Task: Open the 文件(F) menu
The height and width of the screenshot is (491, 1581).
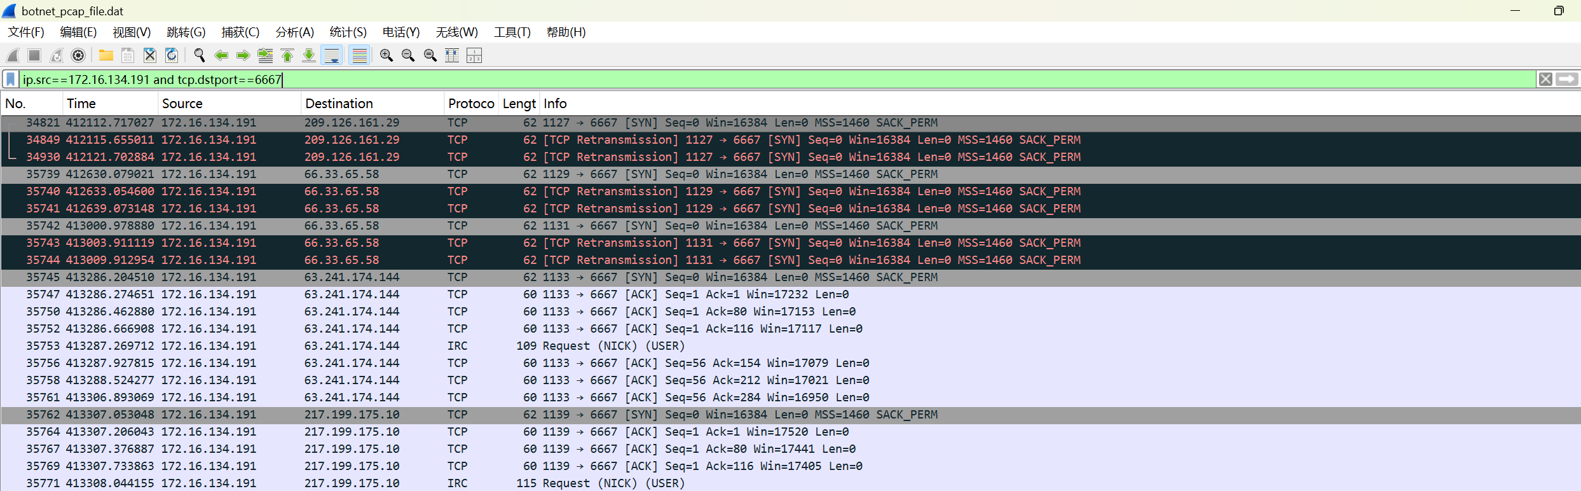Action: pyautogui.click(x=26, y=32)
